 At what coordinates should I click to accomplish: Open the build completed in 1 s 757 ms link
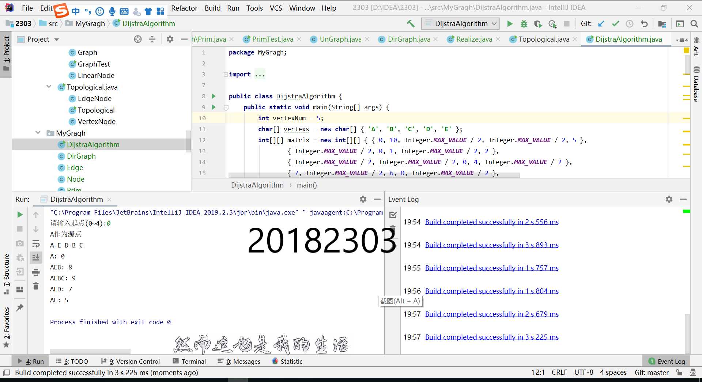492,268
